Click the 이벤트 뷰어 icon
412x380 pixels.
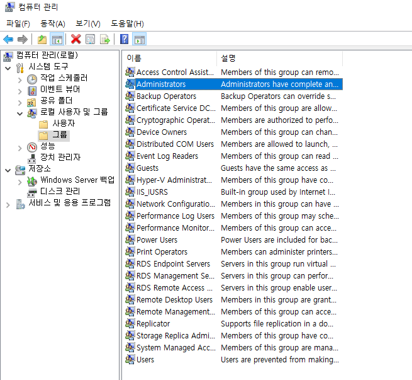coord(32,91)
